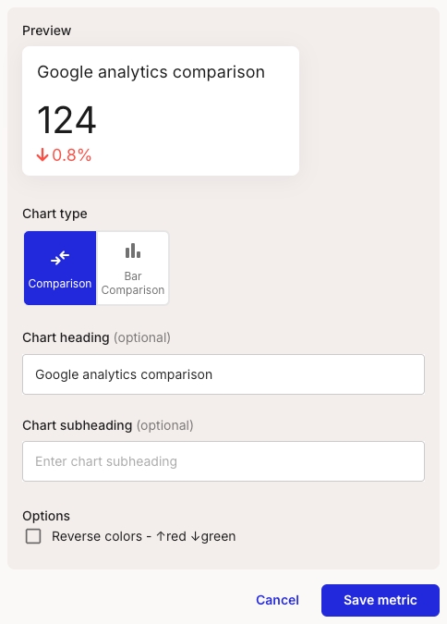Click the preview card's 124 value

[x=66, y=119]
